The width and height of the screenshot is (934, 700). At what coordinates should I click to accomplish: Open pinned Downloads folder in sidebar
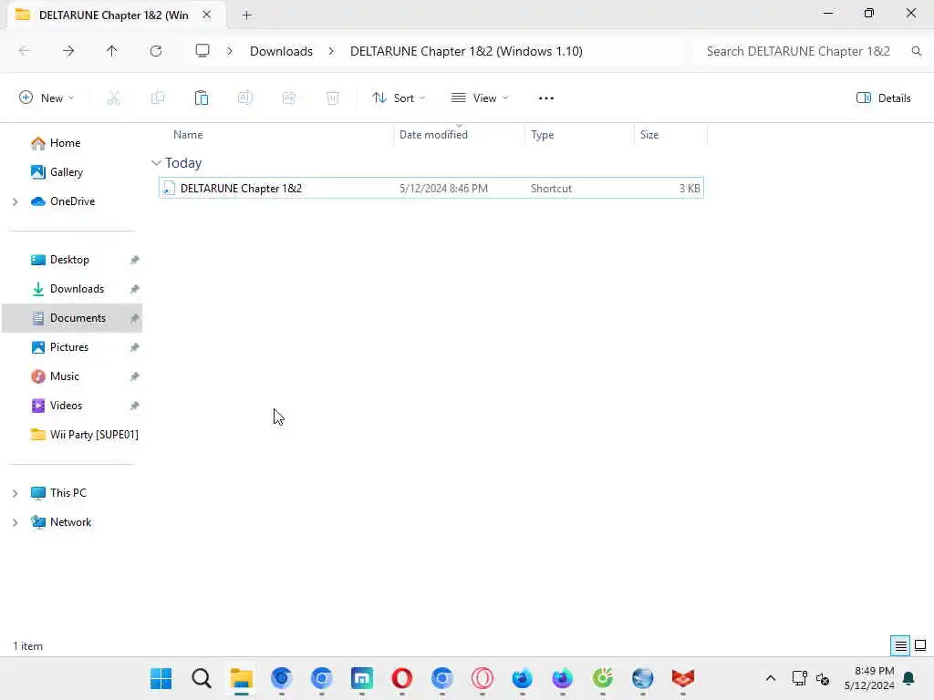[77, 289]
